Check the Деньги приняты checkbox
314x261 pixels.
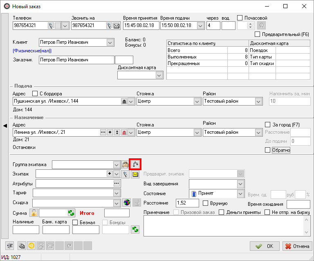coord(221,212)
